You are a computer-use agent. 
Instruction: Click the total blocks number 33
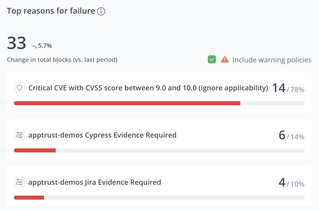click(x=16, y=43)
